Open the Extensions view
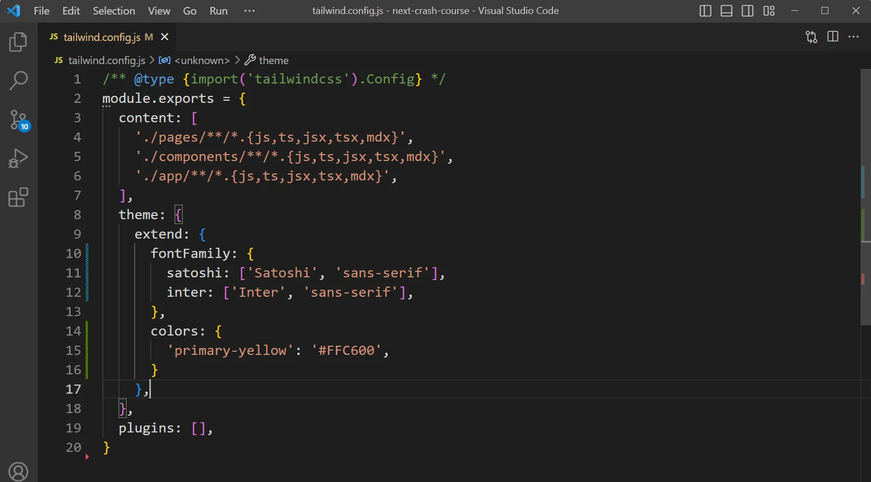871x482 pixels. click(x=18, y=197)
